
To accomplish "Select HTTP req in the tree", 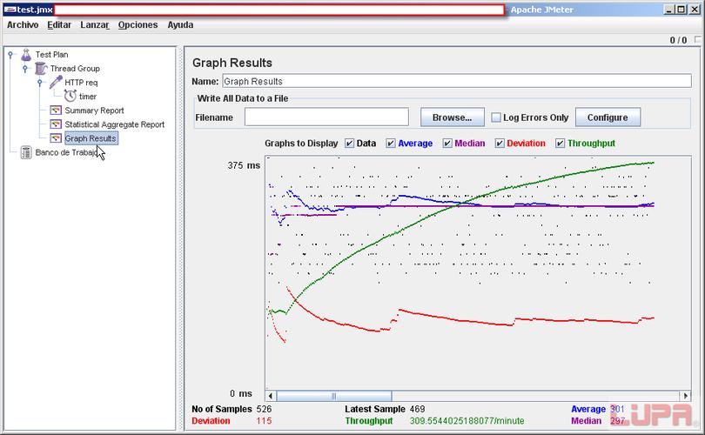I will 81,83.
